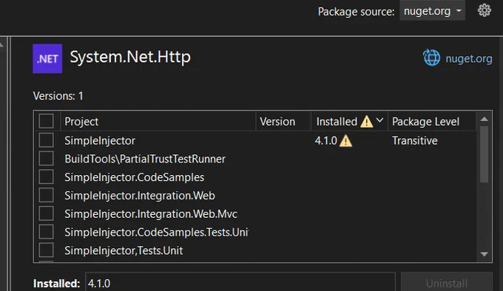The image size is (503, 291).
Task: Check the SimpleInjector.CodeSamples.Tests.Unit checkbox
Action: (46, 232)
